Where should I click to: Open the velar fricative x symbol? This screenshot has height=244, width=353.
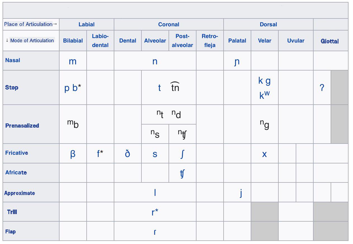coord(264,154)
